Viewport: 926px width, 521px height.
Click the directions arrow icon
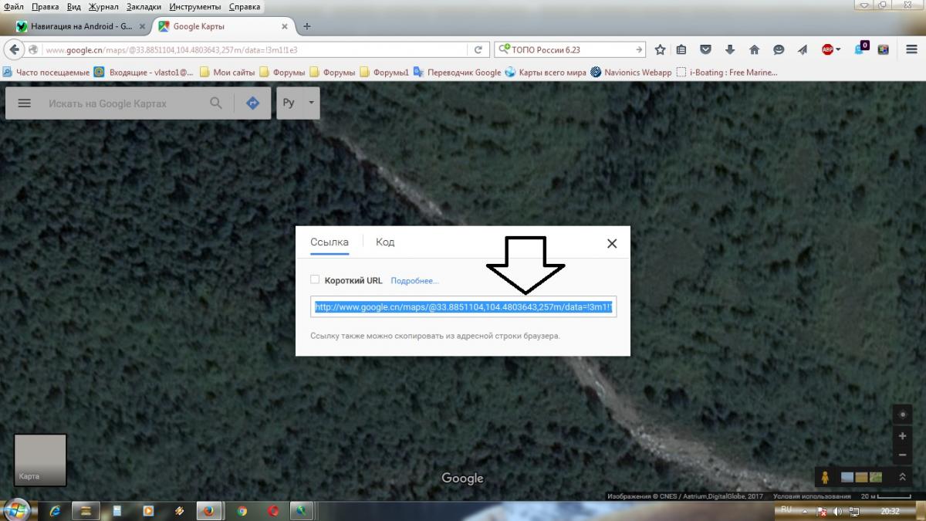point(252,103)
